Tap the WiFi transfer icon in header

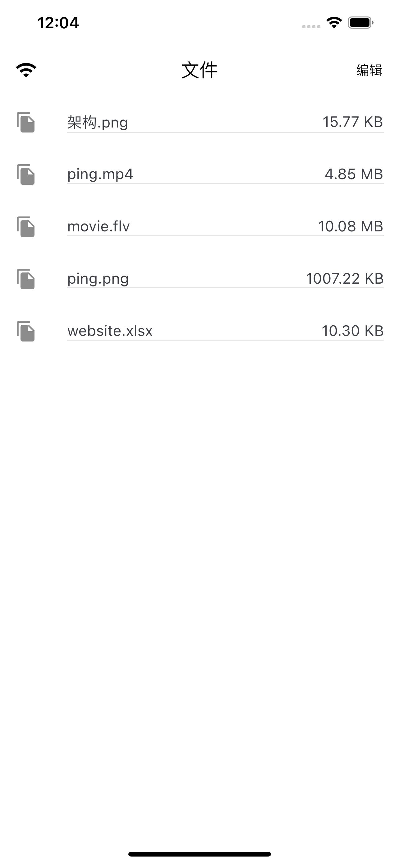26,70
